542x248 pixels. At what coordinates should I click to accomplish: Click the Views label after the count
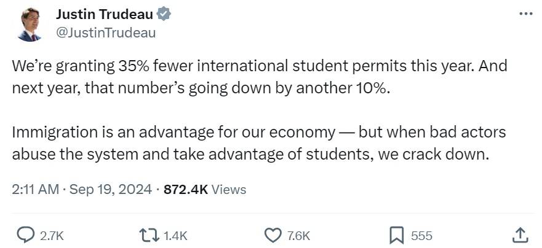tap(229, 190)
